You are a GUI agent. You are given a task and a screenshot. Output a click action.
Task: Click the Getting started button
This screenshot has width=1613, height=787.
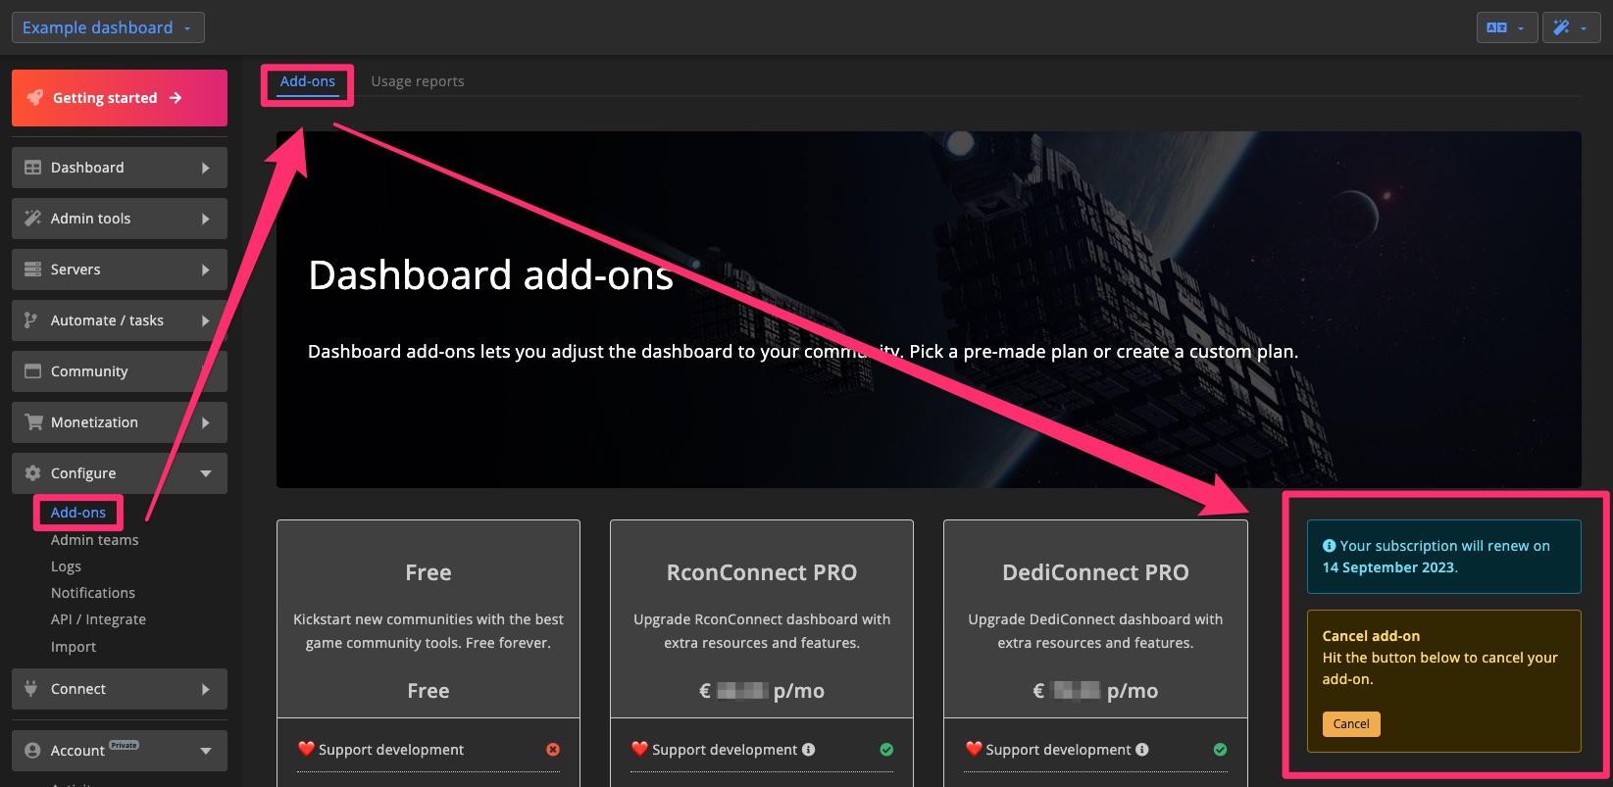(120, 98)
